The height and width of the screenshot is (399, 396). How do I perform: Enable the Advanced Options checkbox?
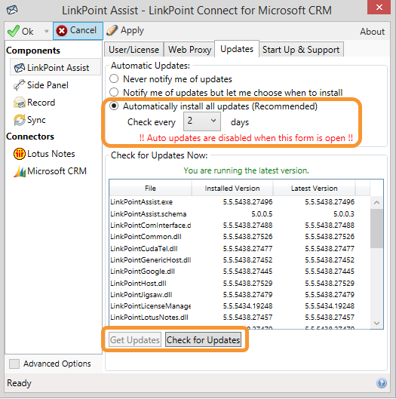[14, 364]
